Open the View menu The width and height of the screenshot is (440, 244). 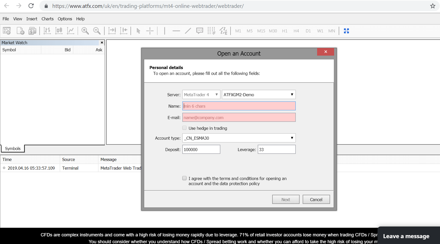(x=18, y=19)
